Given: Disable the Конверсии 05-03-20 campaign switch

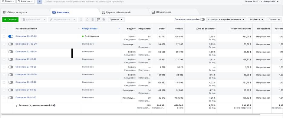Looking at the screenshot, I should pyautogui.click(x=11, y=36).
